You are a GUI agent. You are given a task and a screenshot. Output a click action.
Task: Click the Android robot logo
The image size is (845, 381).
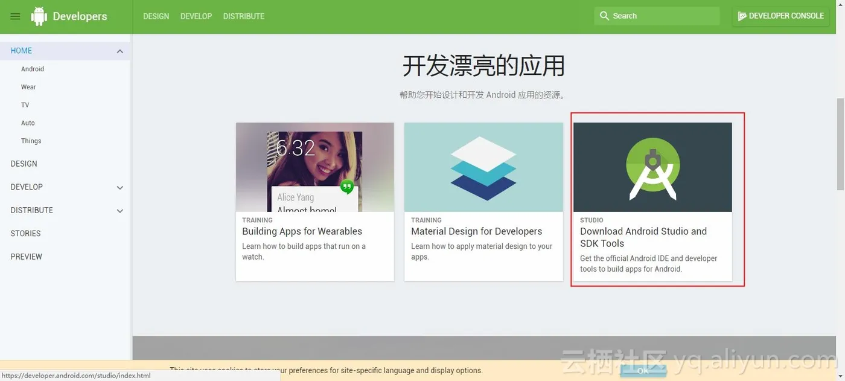(x=39, y=16)
